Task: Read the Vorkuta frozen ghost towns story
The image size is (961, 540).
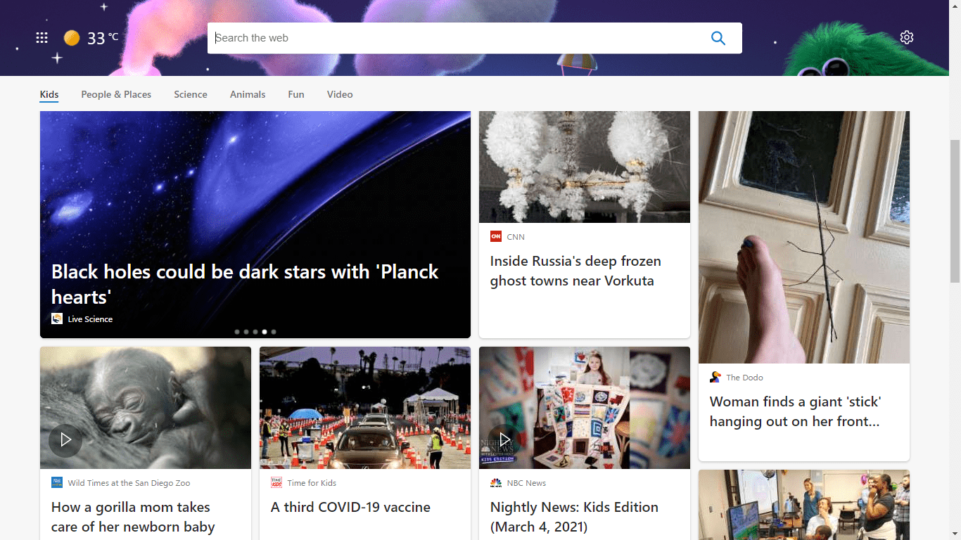Action: pyautogui.click(x=575, y=271)
